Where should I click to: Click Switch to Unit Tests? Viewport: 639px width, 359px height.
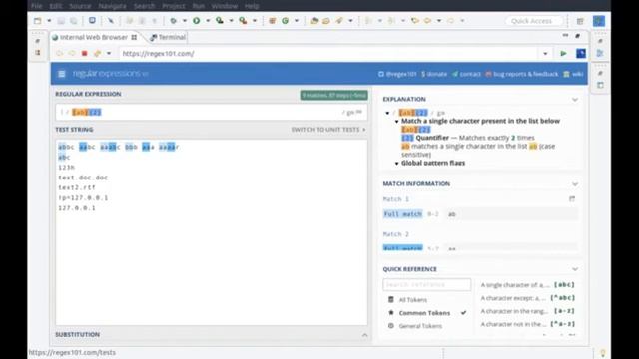328,130
